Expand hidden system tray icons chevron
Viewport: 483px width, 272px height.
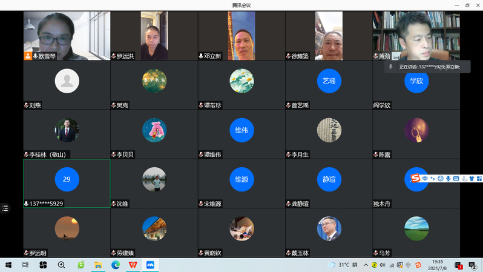[365, 265]
